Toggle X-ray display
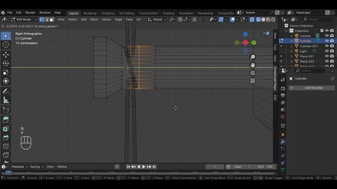 [x=252, y=19]
